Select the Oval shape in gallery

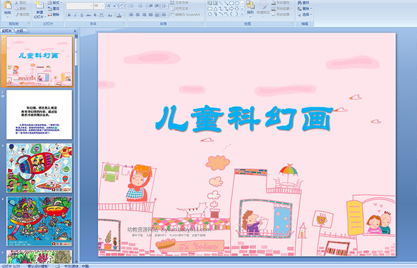coord(236,3)
